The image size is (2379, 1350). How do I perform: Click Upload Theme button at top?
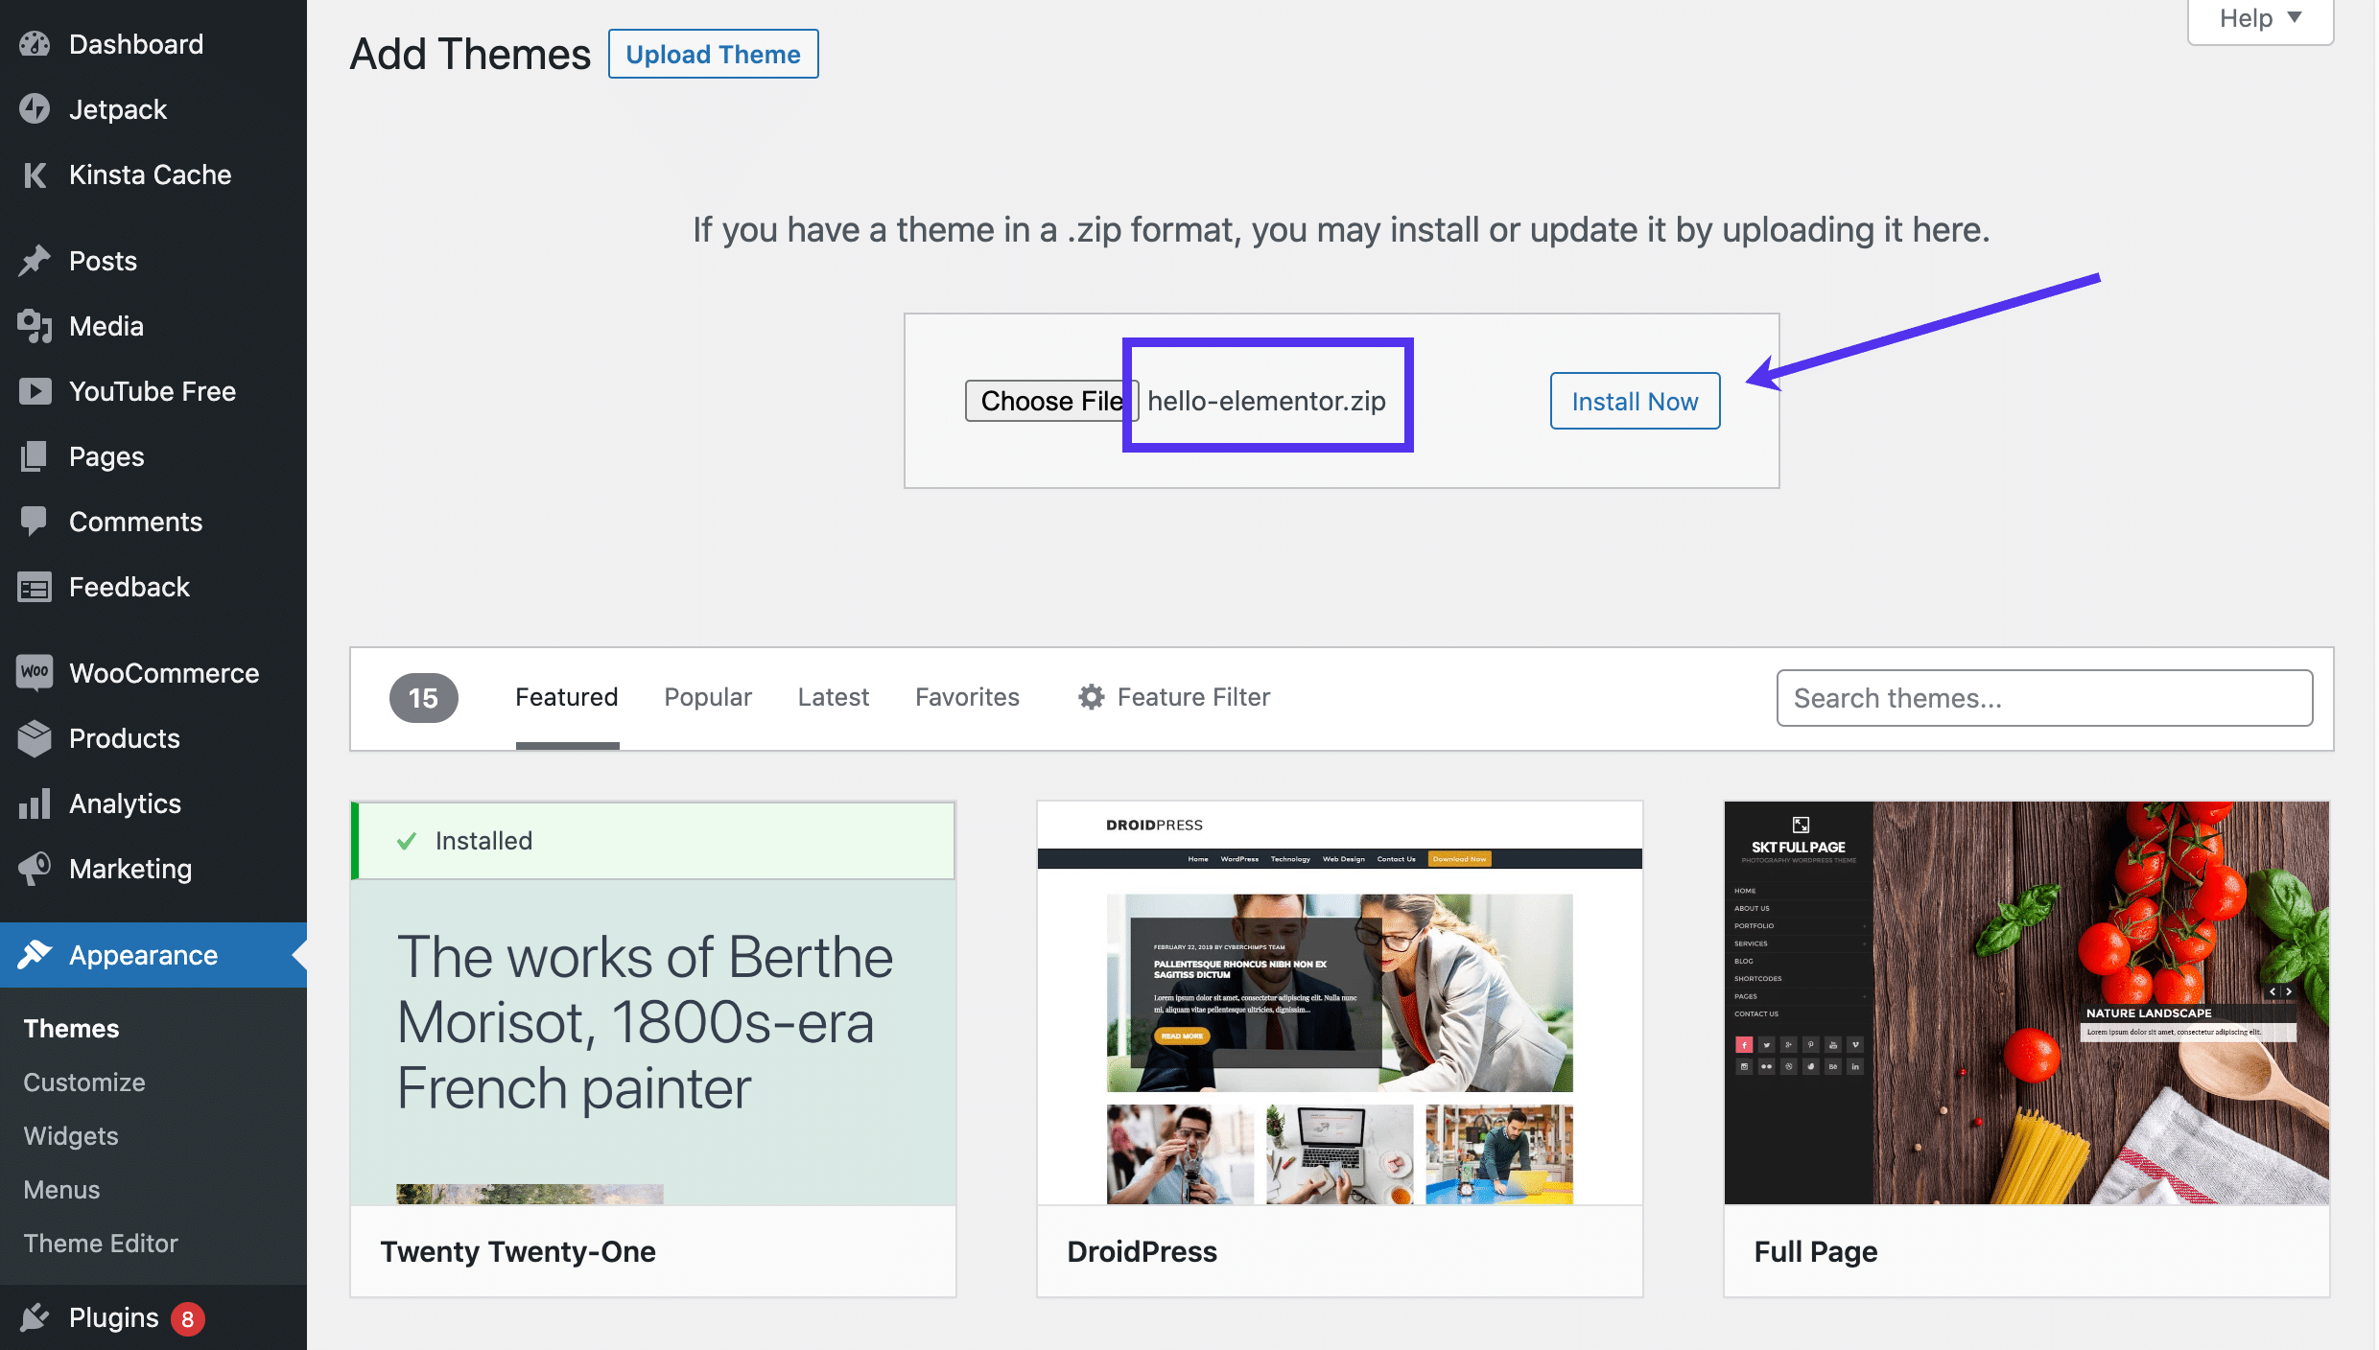click(x=713, y=54)
